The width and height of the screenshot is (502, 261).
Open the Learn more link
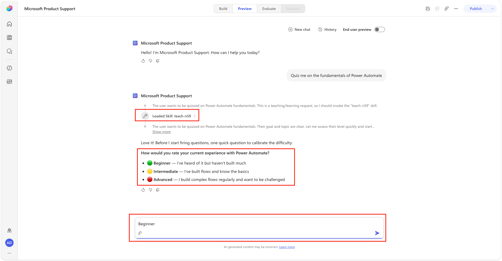click(x=287, y=247)
